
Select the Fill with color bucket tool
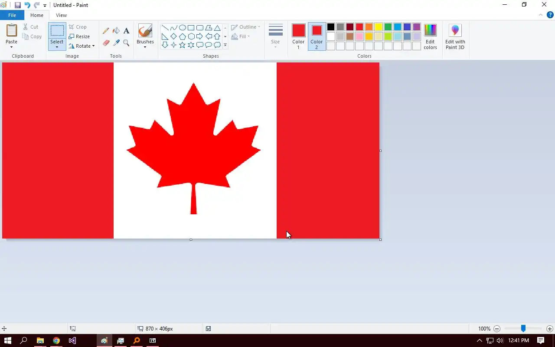click(116, 31)
